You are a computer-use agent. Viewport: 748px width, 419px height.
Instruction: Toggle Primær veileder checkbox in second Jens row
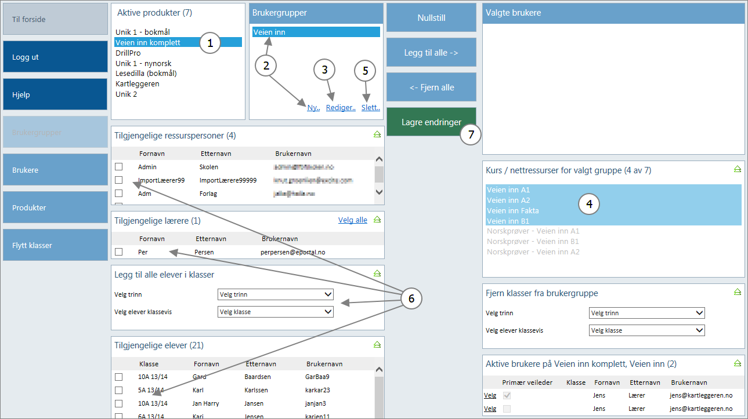coord(508,409)
